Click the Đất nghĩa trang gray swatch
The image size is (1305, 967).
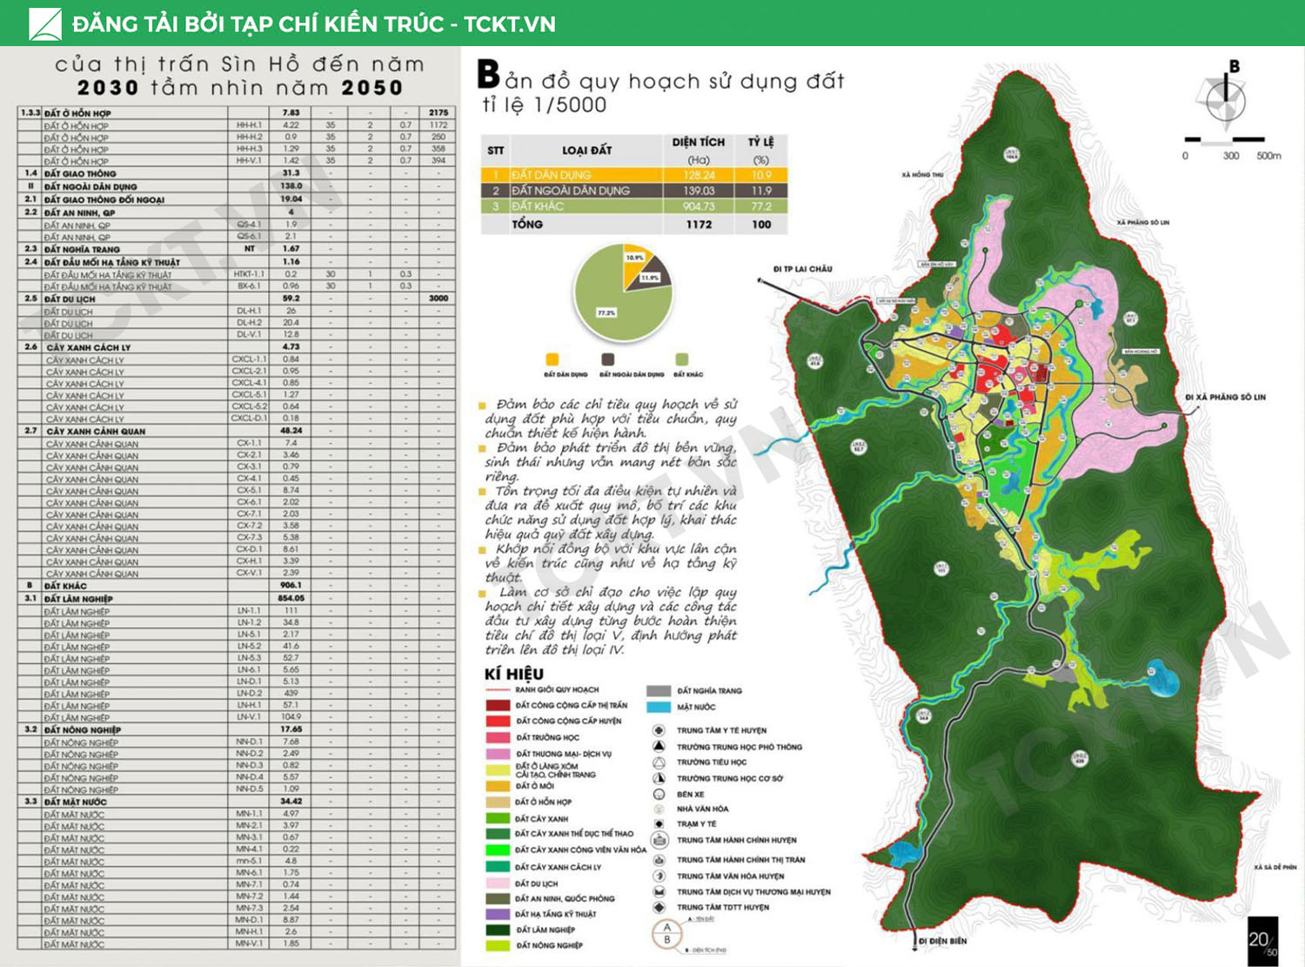[x=659, y=691]
